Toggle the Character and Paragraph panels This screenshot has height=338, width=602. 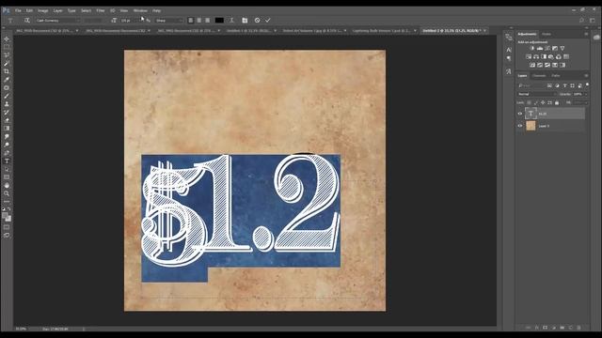click(x=245, y=21)
